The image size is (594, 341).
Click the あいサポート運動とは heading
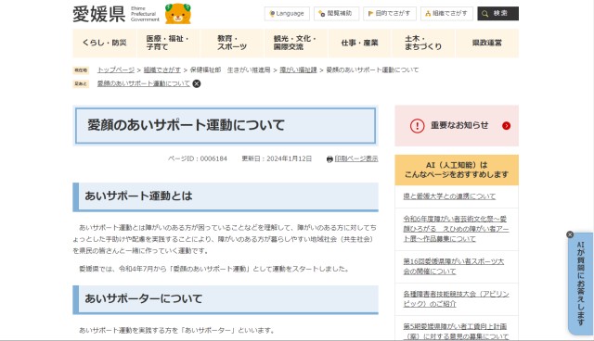coord(138,196)
